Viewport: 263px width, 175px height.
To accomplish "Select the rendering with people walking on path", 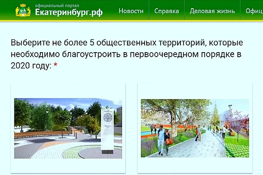I will click(195, 128).
